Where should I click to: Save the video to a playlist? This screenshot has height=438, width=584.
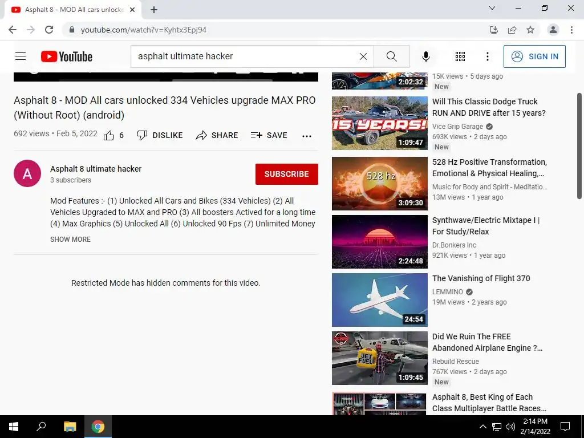[269, 135]
